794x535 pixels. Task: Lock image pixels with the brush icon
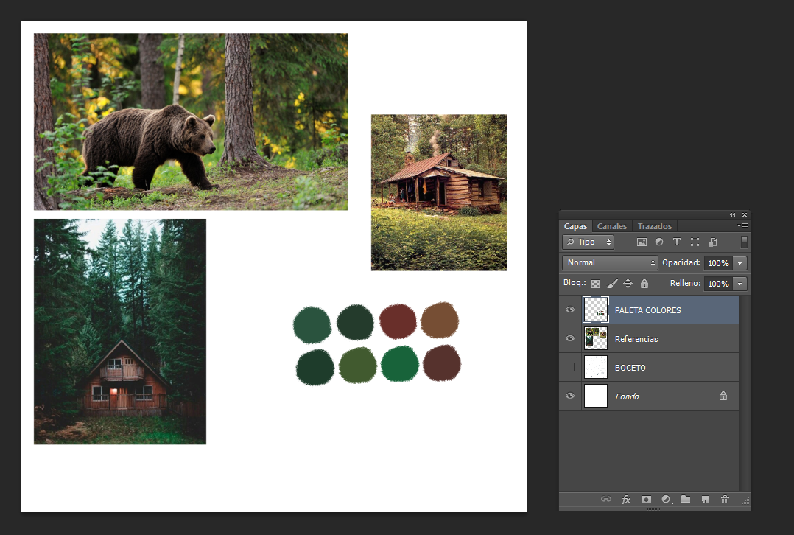611,284
